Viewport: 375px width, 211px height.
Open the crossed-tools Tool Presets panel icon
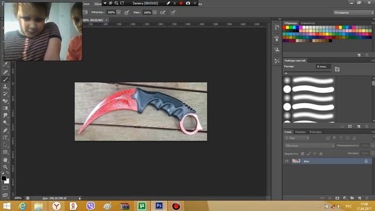click(x=277, y=61)
